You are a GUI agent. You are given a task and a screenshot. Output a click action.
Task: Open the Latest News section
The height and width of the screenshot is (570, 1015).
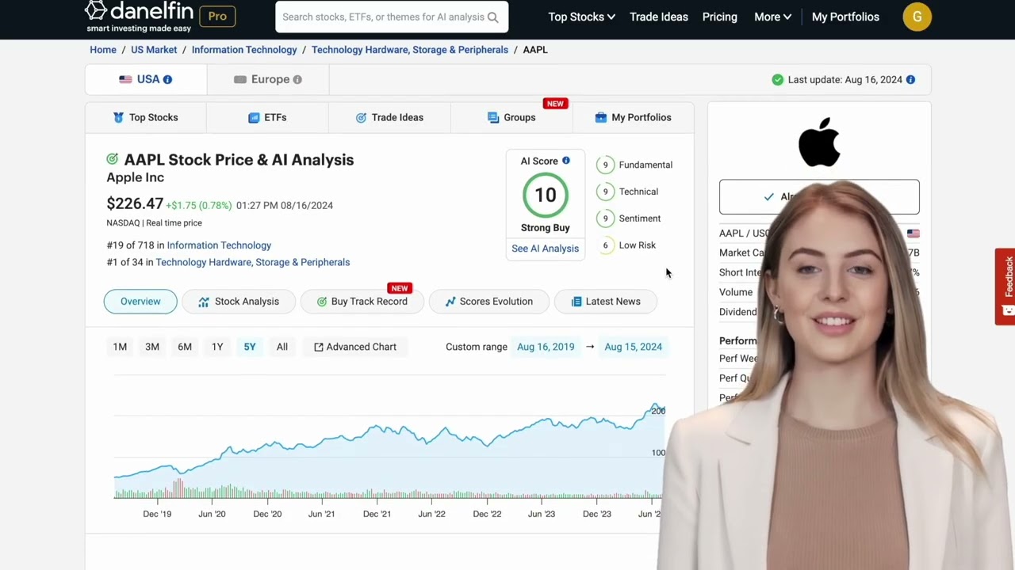[606, 302]
